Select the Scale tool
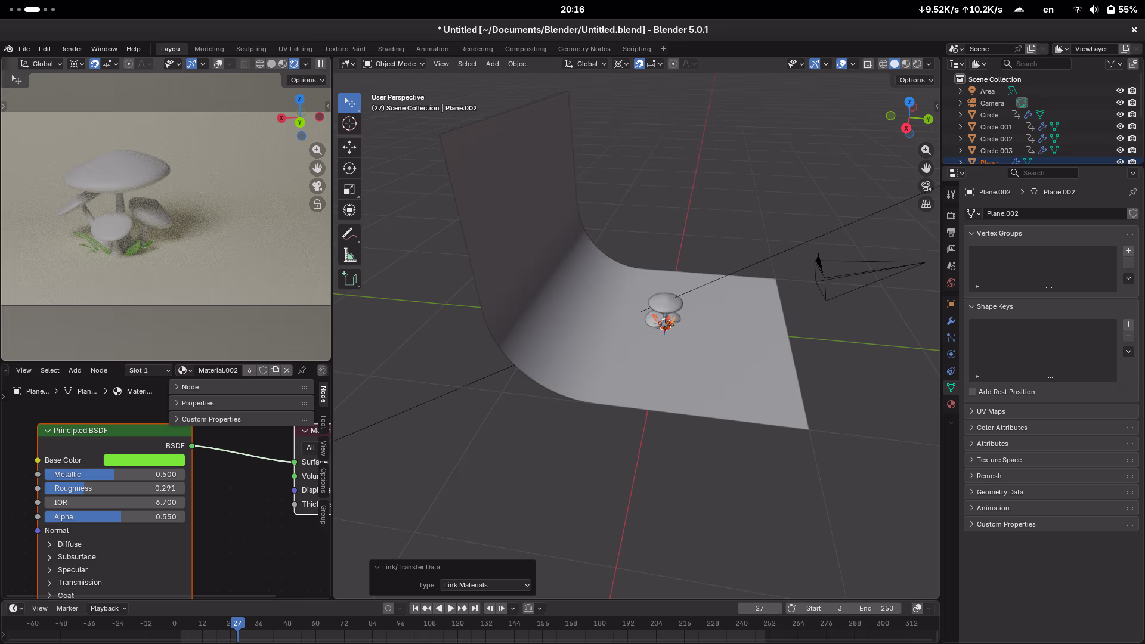Viewport: 1145px width, 644px height. [x=349, y=190]
